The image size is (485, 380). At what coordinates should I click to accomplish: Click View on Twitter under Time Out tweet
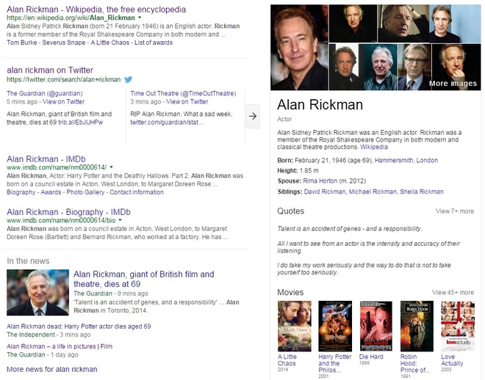pos(187,101)
